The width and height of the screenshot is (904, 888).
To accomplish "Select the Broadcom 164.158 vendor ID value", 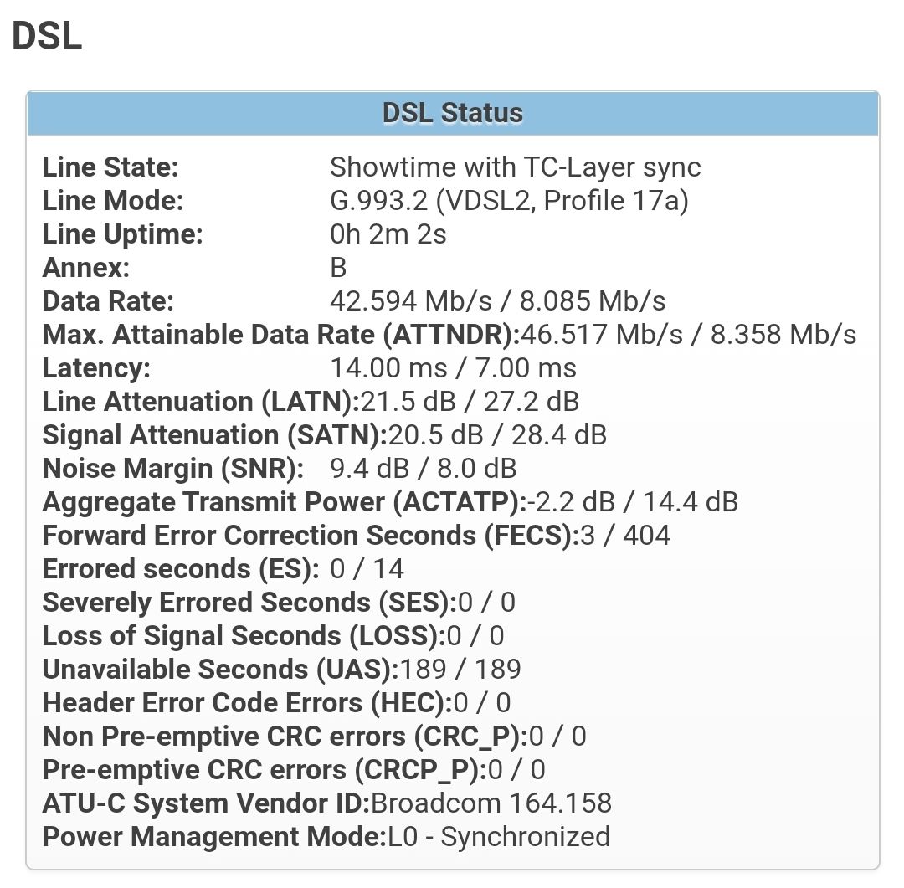I will (491, 803).
